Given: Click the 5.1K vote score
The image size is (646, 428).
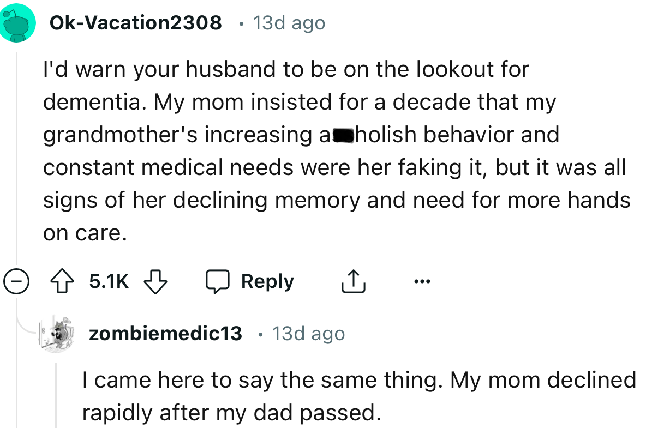Looking at the screenshot, I should point(109,282).
